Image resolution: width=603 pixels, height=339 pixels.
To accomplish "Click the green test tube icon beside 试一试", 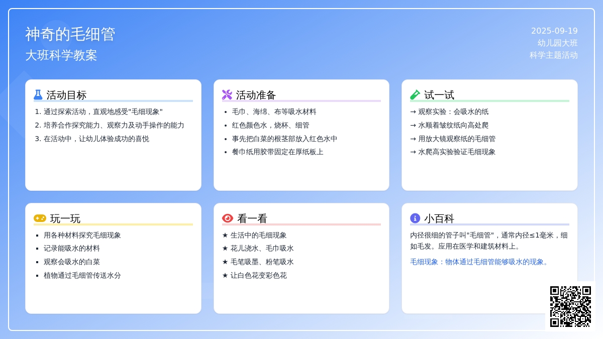I will click(x=415, y=94).
